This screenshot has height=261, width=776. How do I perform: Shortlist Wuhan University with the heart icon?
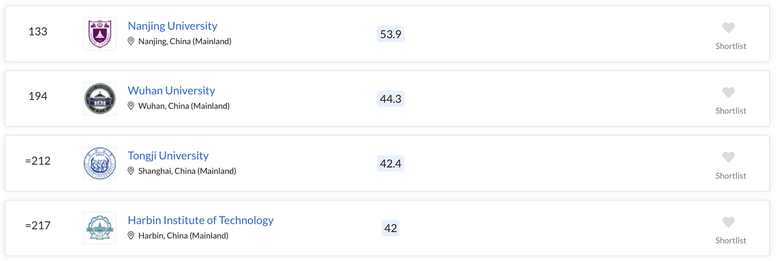(729, 93)
